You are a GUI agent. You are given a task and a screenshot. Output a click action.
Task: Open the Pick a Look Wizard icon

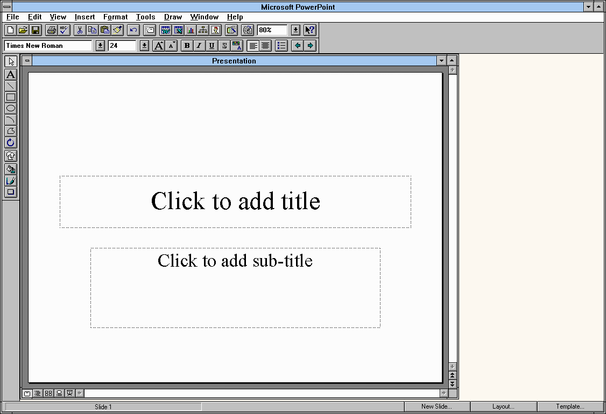pyautogui.click(x=231, y=30)
